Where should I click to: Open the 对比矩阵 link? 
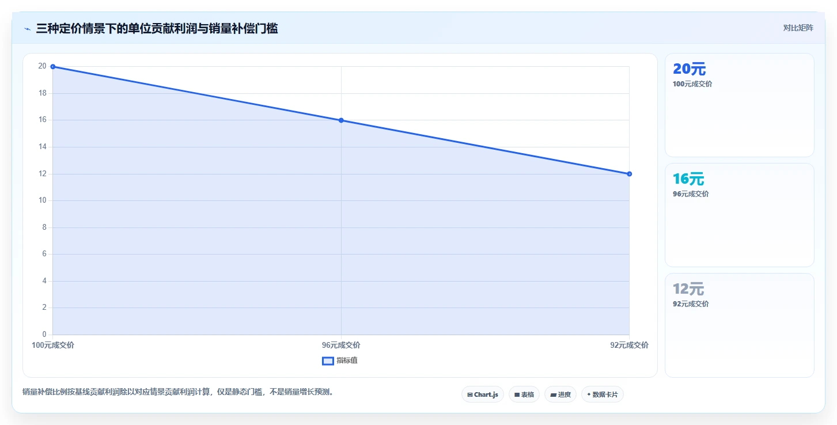pos(798,28)
